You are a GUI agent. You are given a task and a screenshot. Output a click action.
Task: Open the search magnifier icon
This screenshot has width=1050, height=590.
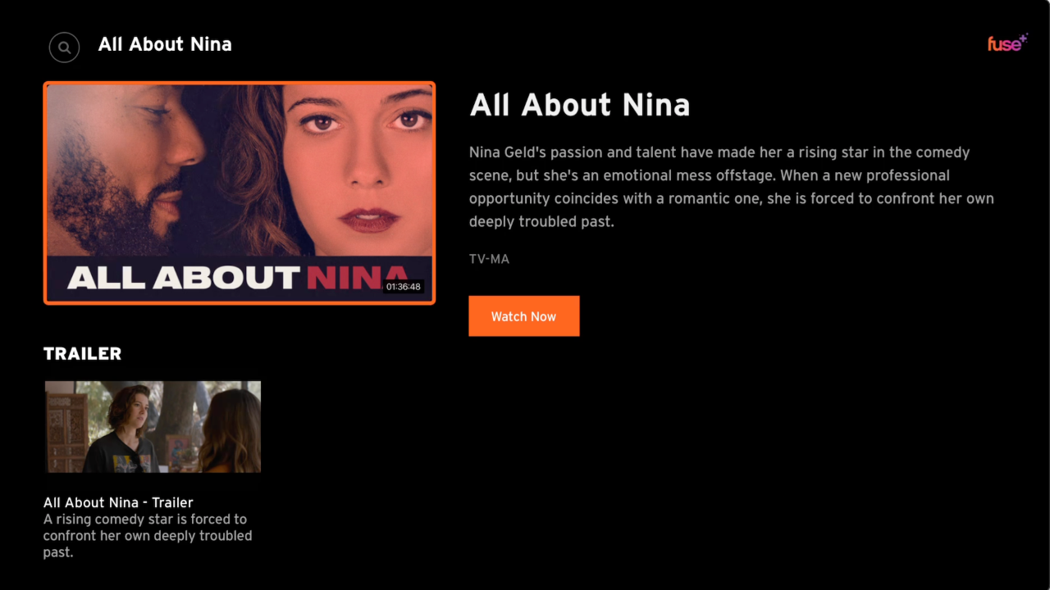pos(64,48)
